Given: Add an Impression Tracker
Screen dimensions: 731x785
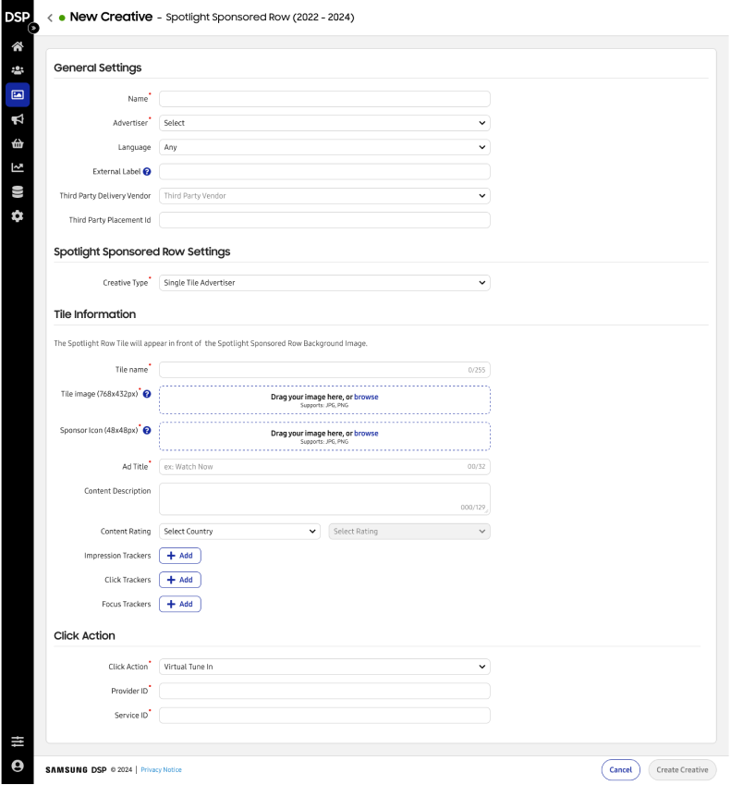Looking at the screenshot, I should [x=180, y=556].
